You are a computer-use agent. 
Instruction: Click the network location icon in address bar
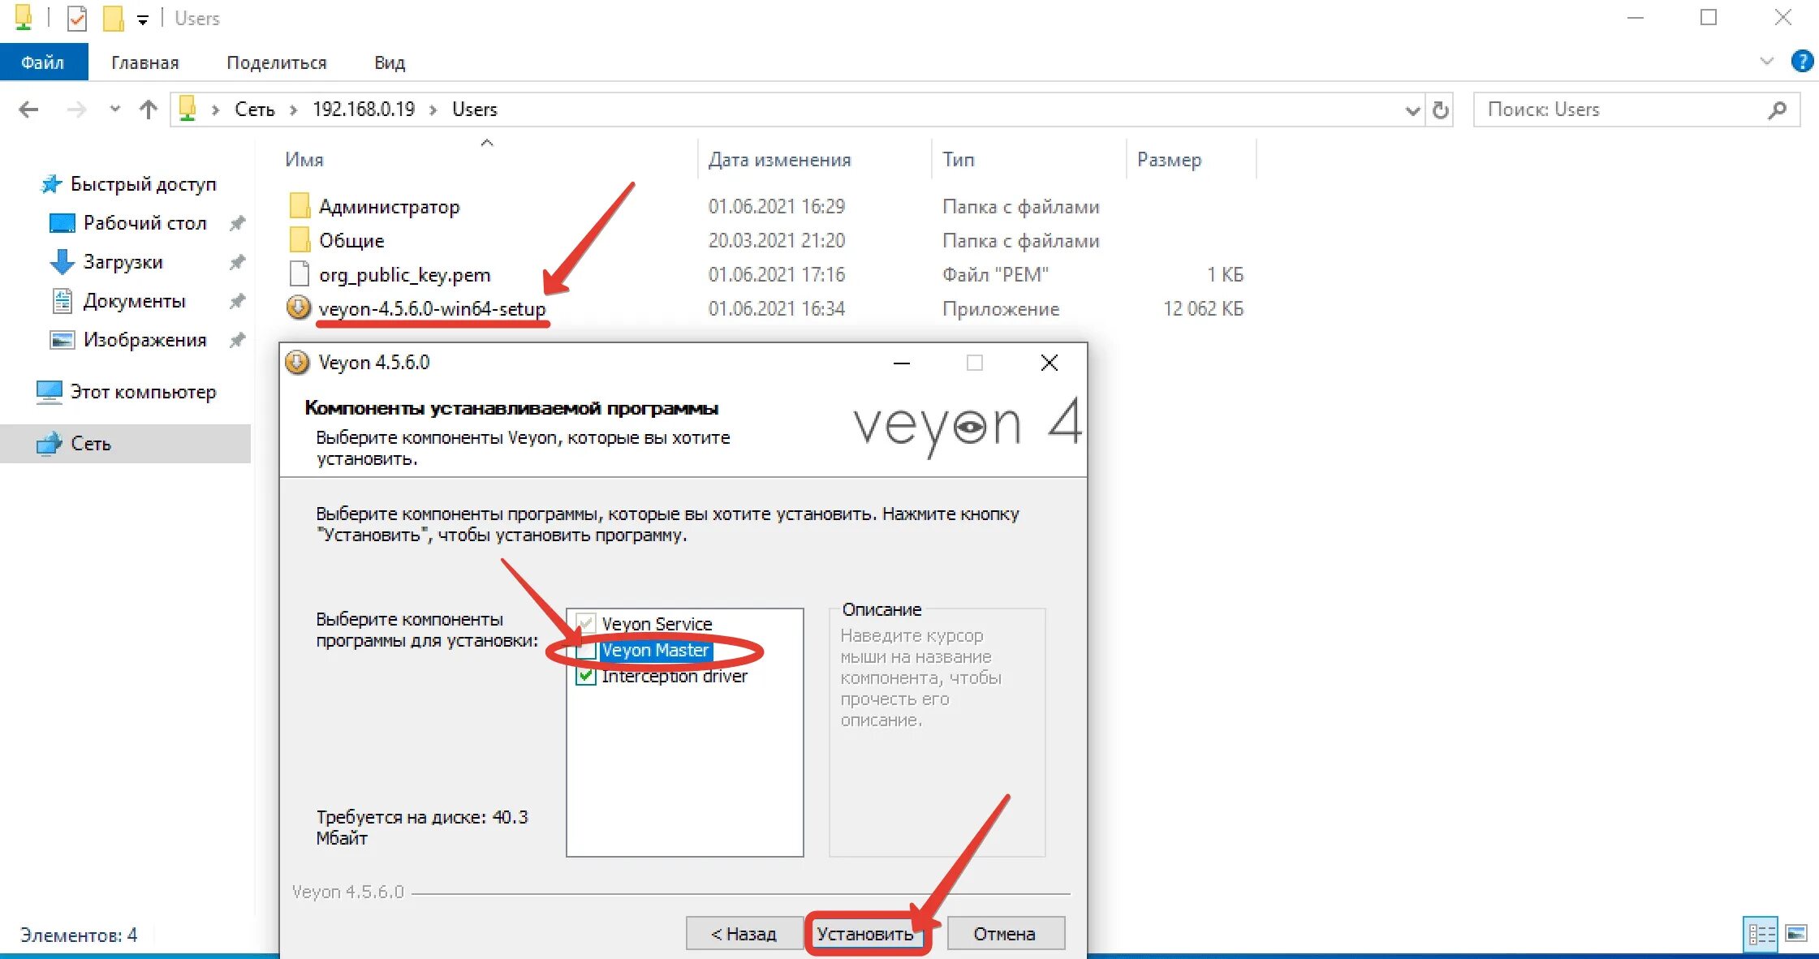[188, 108]
